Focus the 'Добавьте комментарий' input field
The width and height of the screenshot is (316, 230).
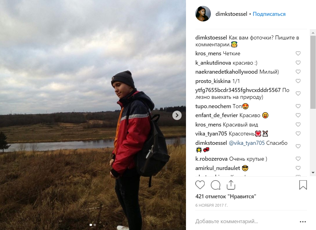(246, 221)
